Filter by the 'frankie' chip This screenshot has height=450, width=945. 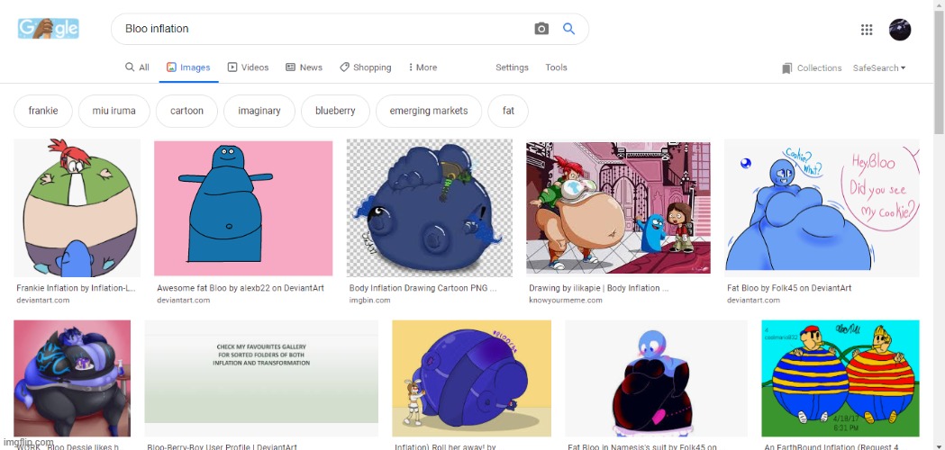coord(43,111)
